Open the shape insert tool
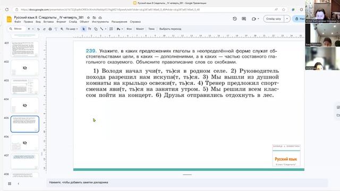The width and height of the screenshot is (340, 191). (96, 29)
